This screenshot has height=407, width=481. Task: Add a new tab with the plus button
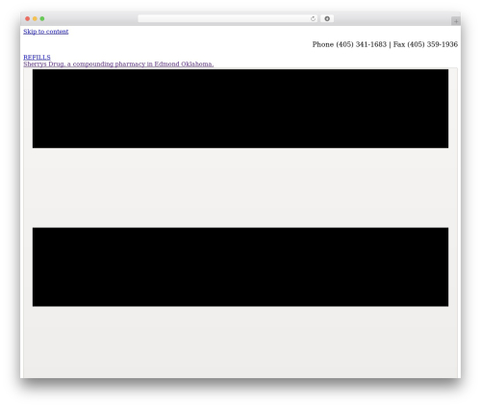456,21
